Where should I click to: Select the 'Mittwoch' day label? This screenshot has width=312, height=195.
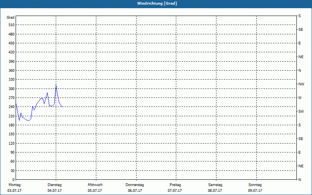[95, 185]
